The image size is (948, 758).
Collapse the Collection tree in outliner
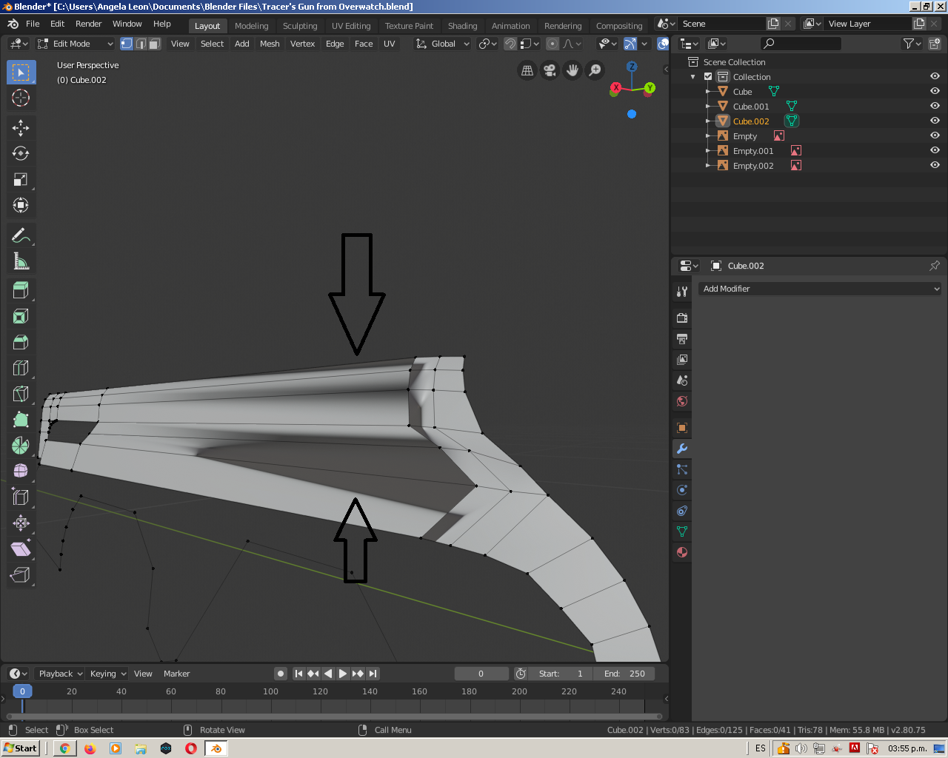click(x=693, y=77)
